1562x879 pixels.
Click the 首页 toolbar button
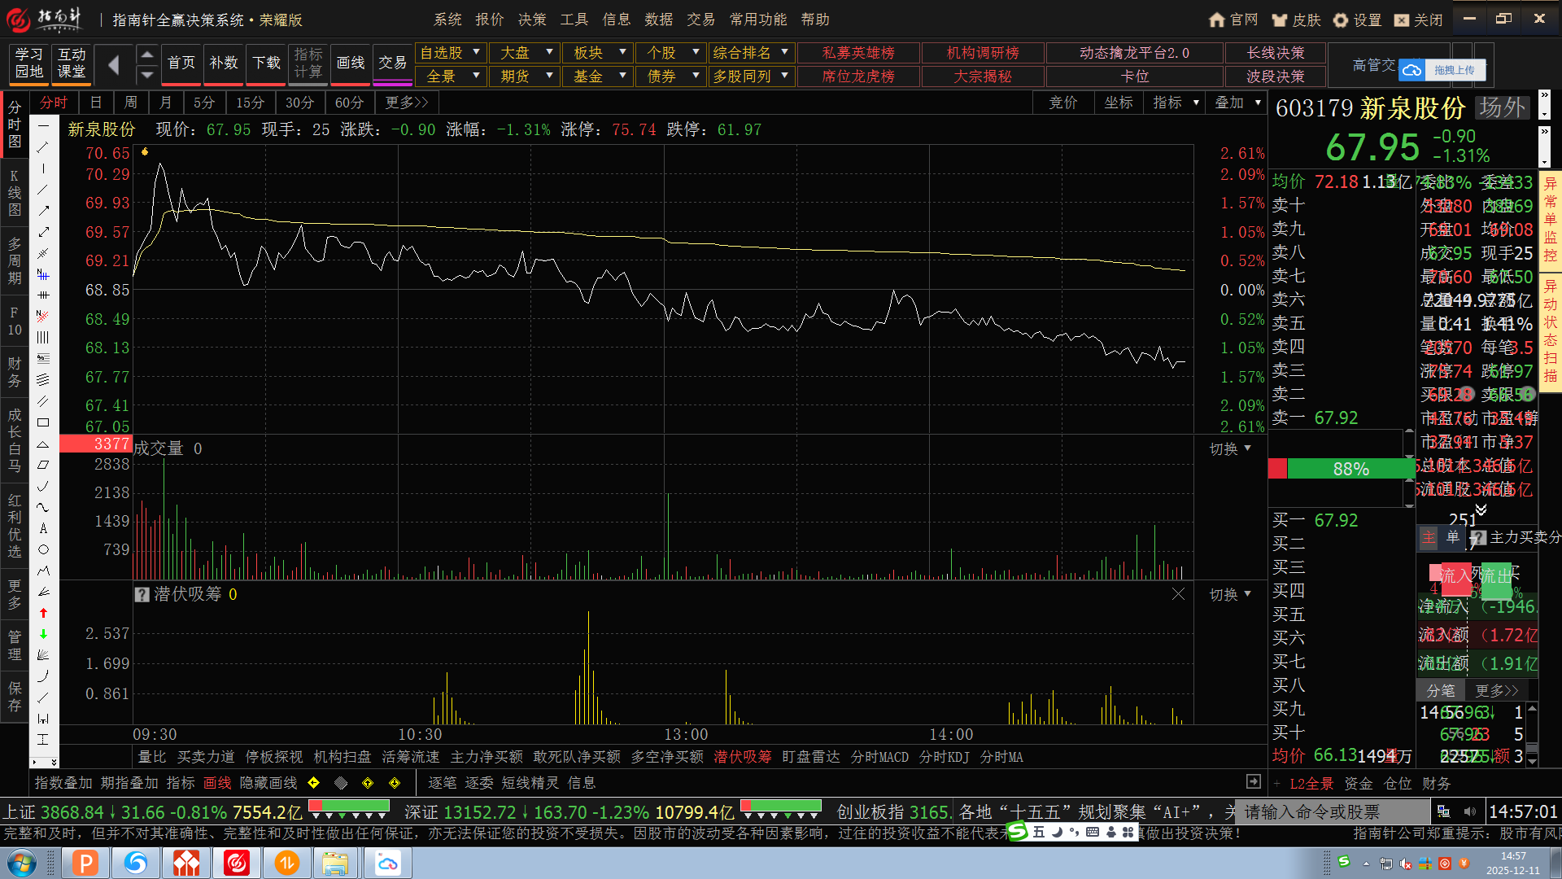(181, 65)
